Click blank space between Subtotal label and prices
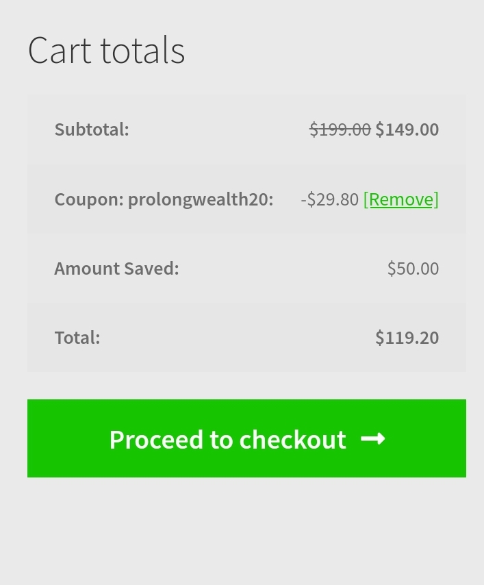 tap(219, 129)
